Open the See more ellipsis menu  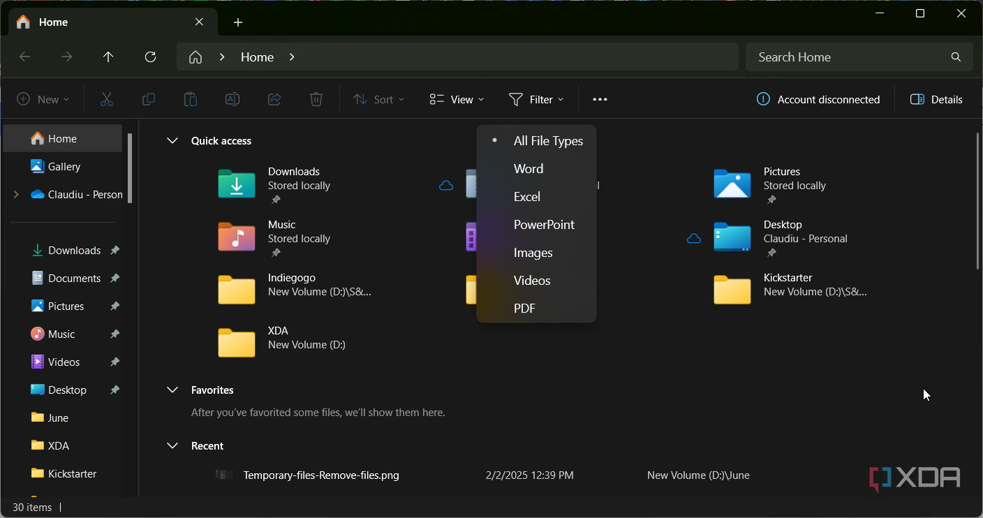tap(599, 99)
